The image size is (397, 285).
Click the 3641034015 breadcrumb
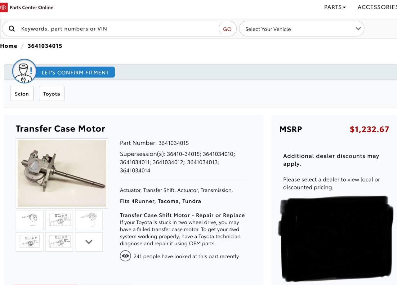coord(45,46)
